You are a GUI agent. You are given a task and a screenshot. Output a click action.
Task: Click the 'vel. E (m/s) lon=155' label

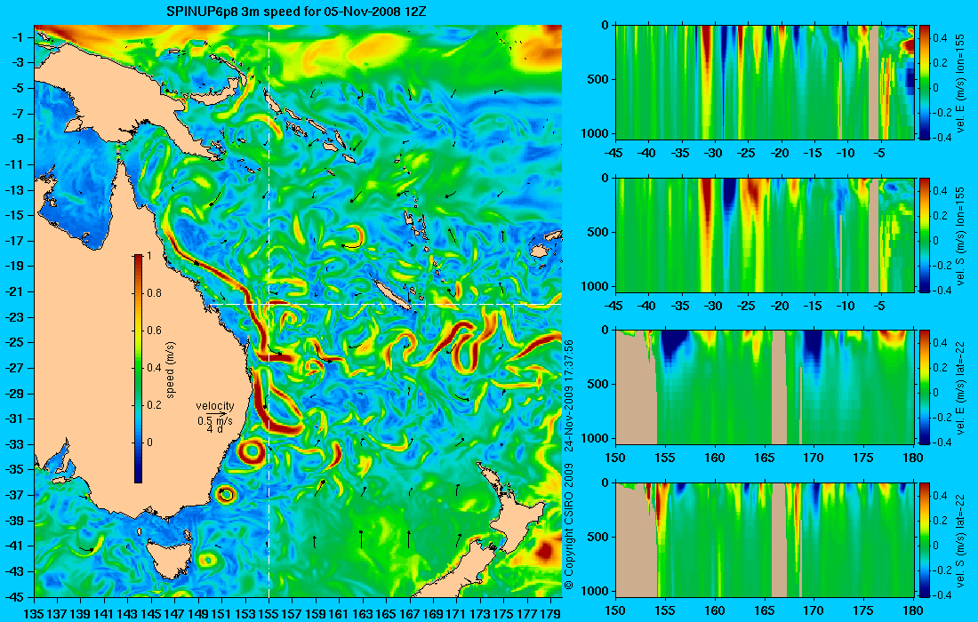coord(961,83)
